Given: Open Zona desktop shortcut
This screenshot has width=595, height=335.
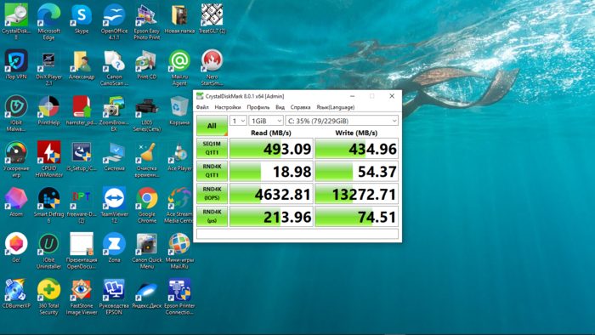Looking at the screenshot, I should pyautogui.click(x=114, y=247).
